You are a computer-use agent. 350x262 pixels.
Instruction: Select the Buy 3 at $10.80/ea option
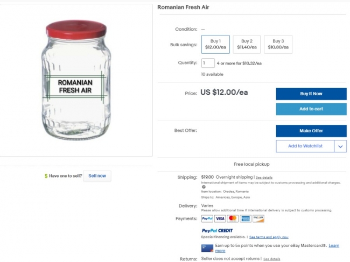278,44
